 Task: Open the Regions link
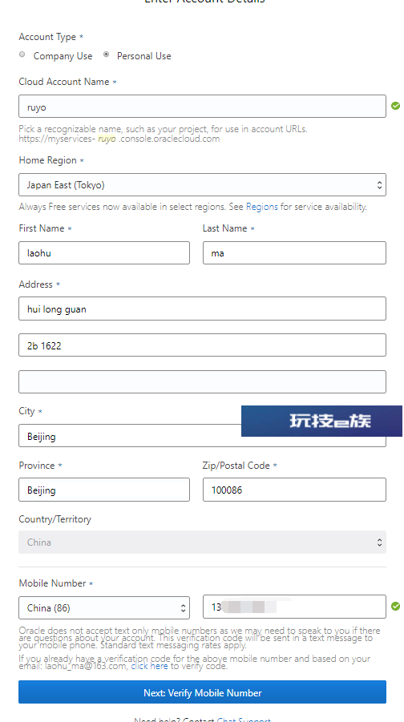tap(261, 207)
